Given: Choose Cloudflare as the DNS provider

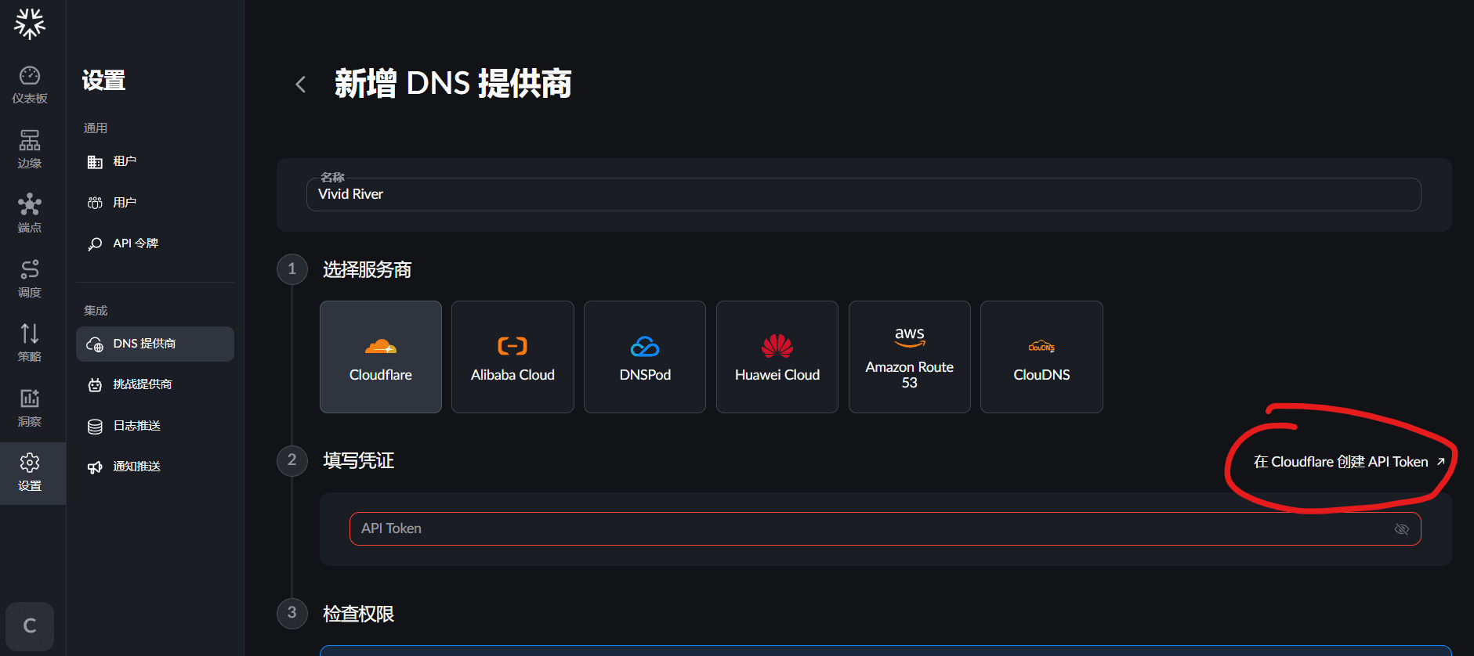Looking at the screenshot, I should [381, 357].
